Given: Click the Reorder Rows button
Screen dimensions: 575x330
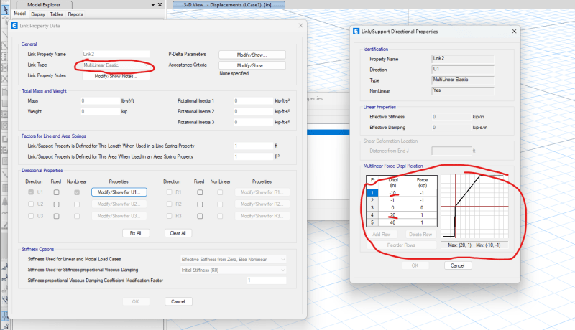Looking at the screenshot, I should (x=402, y=245).
